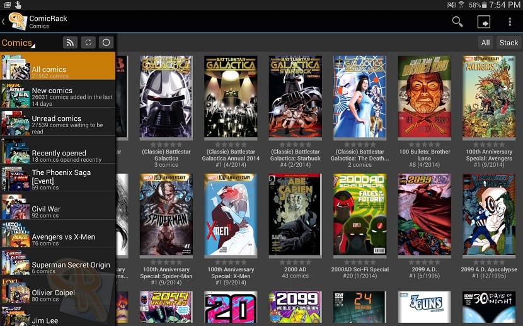Toggle the Stack grouping button

coord(509,43)
